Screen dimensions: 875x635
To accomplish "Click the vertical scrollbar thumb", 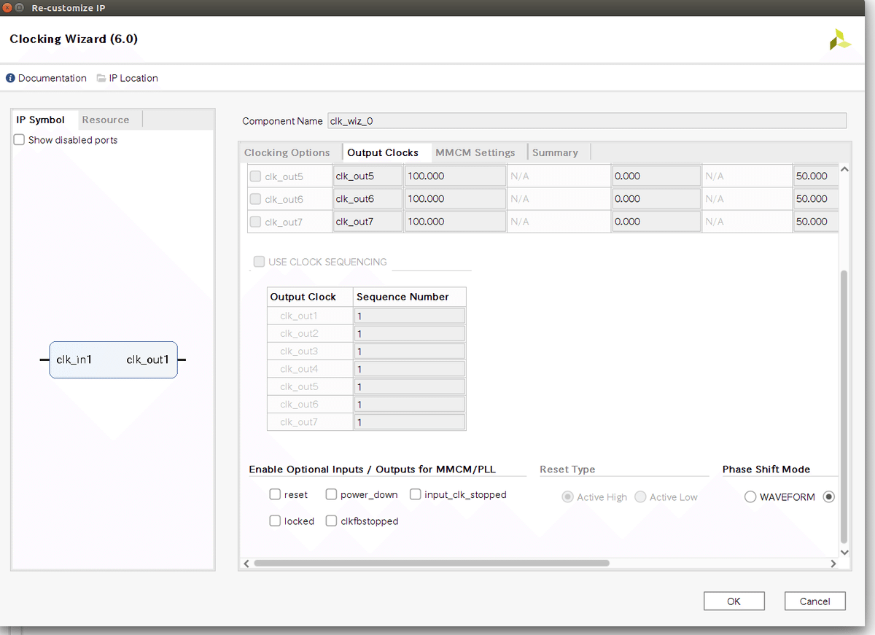I will pos(844,407).
